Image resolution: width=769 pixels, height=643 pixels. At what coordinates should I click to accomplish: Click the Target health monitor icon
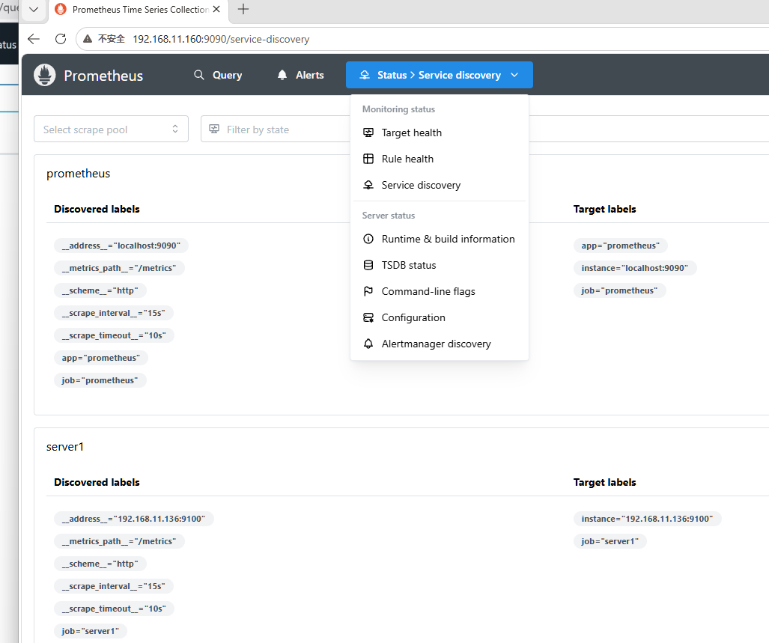point(368,132)
